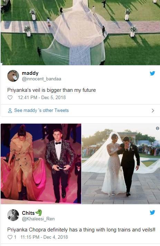Visit the @Khaleesi_Ren handle
This screenshot has height=246, width=160.
38,219
